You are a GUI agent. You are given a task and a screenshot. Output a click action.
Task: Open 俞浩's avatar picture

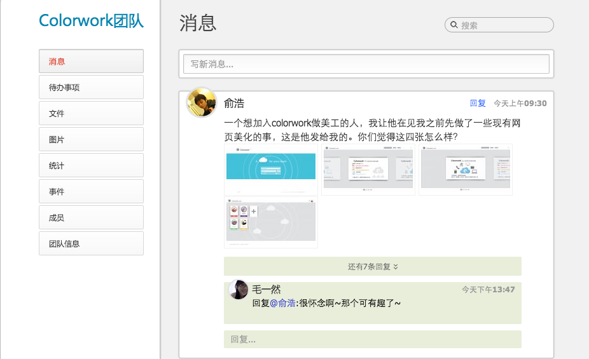pyautogui.click(x=202, y=102)
